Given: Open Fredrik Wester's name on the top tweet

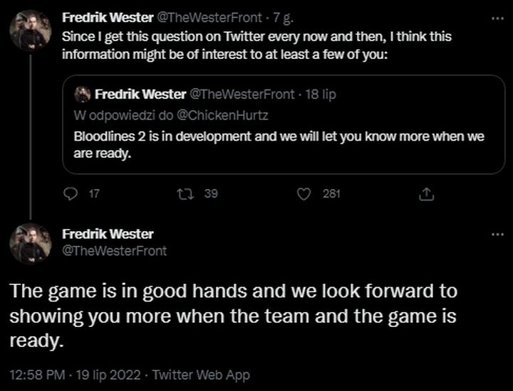Looking at the screenshot, I should pyautogui.click(x=108, y=18).
